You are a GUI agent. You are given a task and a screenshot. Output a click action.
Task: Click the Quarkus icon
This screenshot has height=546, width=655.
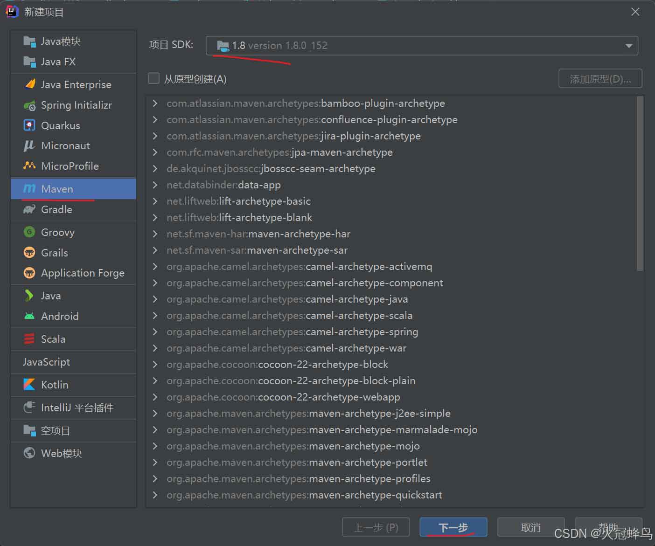tap(29, 125)
